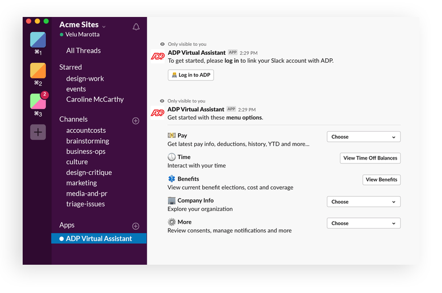Add a new workspace with plus button
The image size is (442, 293).
point(38,132)
